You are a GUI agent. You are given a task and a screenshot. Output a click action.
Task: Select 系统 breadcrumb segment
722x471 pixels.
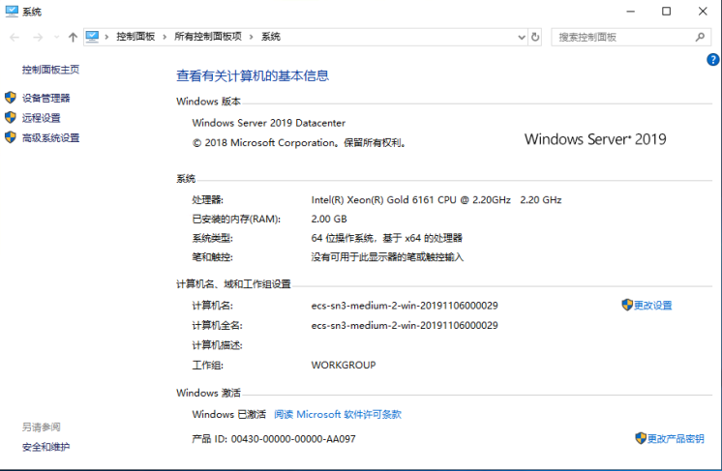(x=271, y=37)
